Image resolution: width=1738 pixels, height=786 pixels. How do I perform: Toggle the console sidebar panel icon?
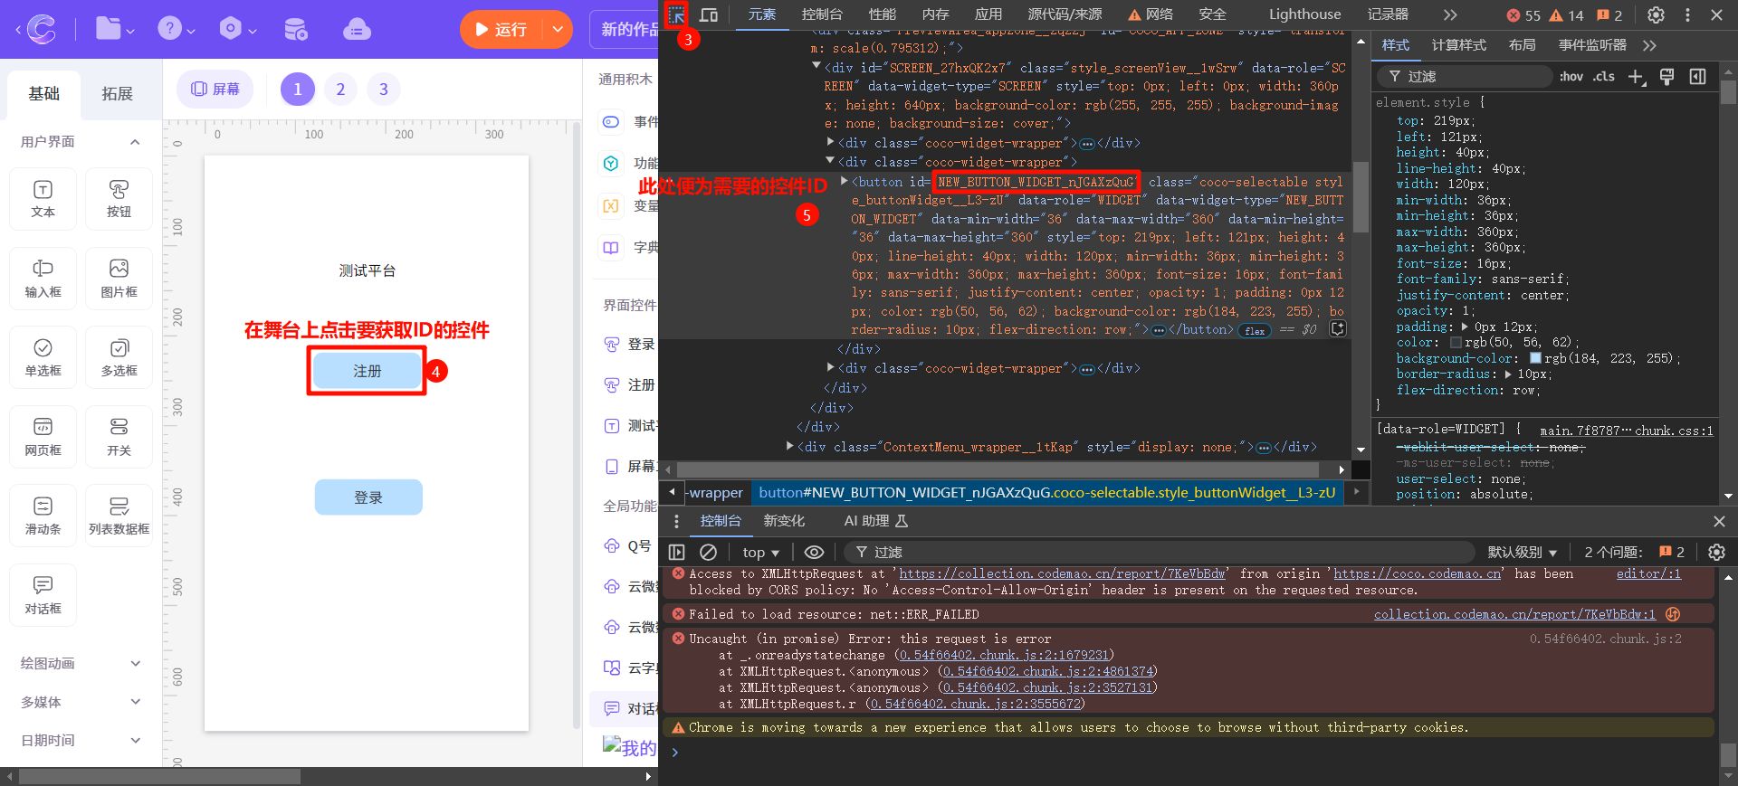[x=676, y=552]
